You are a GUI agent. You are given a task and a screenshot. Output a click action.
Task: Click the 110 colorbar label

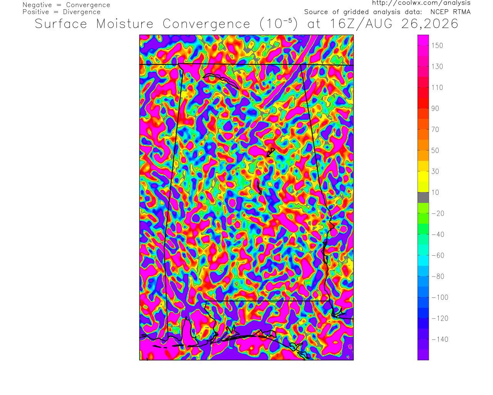pyautogui.click(x=437, y=88)
